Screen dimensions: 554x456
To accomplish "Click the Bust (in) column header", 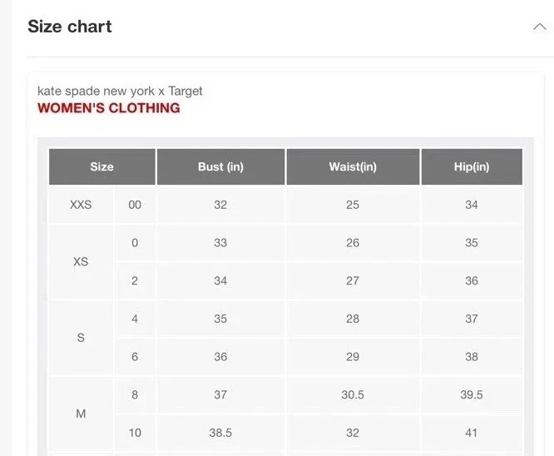I will (x=220, y=166).
